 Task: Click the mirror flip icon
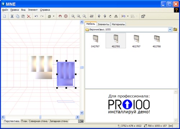point(116,16)
